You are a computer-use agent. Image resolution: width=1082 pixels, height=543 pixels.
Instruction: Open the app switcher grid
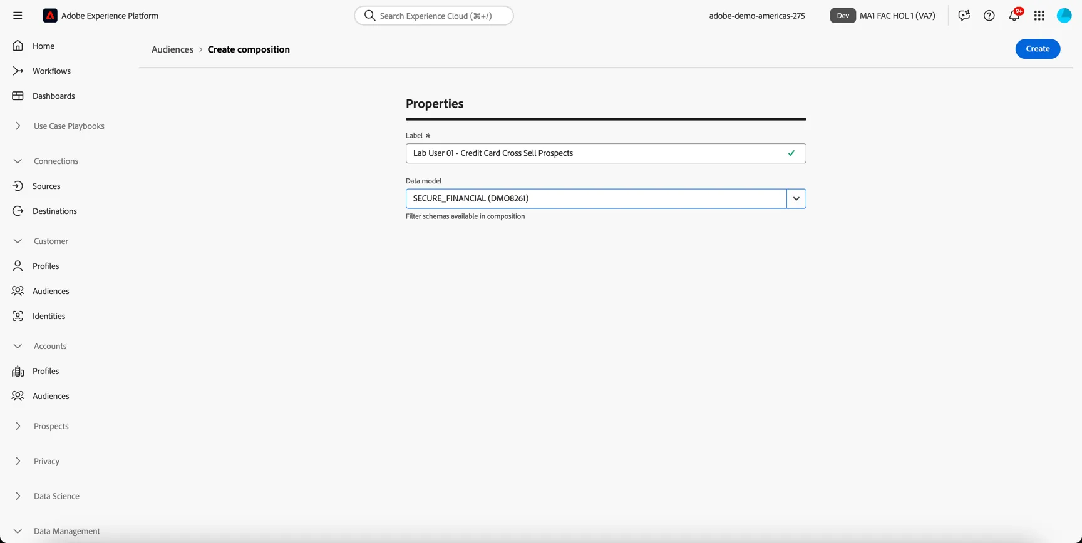coord(1039,16)
